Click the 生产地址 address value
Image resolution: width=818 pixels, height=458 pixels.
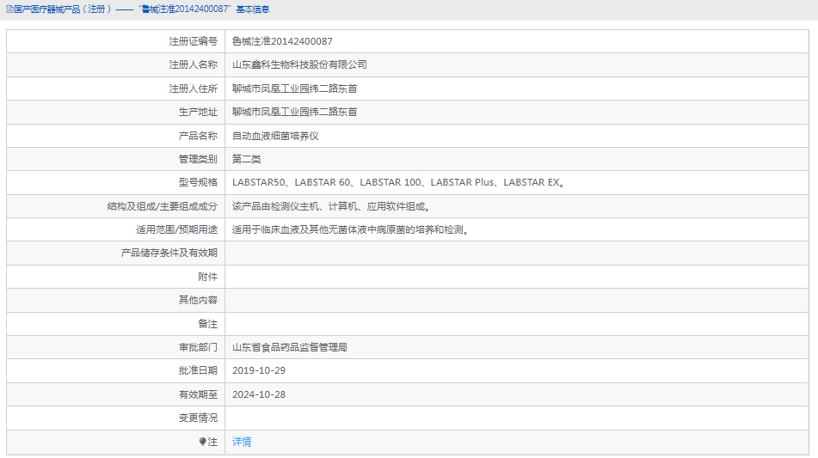point(295,112)
